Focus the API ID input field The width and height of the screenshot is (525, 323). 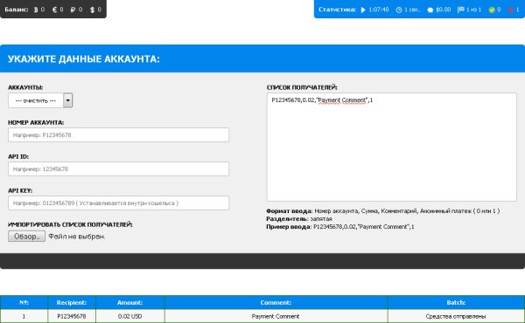[118, 169]
